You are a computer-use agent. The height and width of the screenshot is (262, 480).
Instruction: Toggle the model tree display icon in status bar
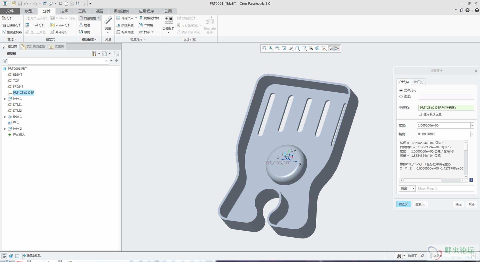coord(4,256)
